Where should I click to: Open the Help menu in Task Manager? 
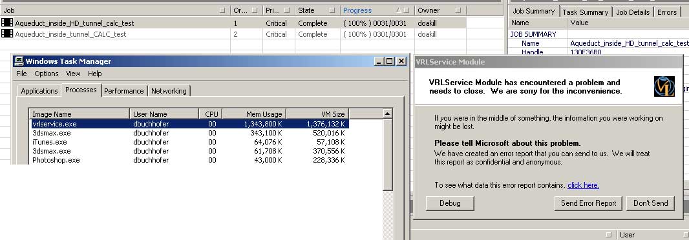(x=95, y=74)
